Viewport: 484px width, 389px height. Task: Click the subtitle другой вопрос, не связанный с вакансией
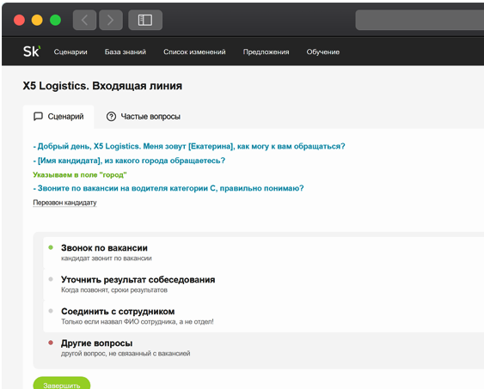coord(126,354)
